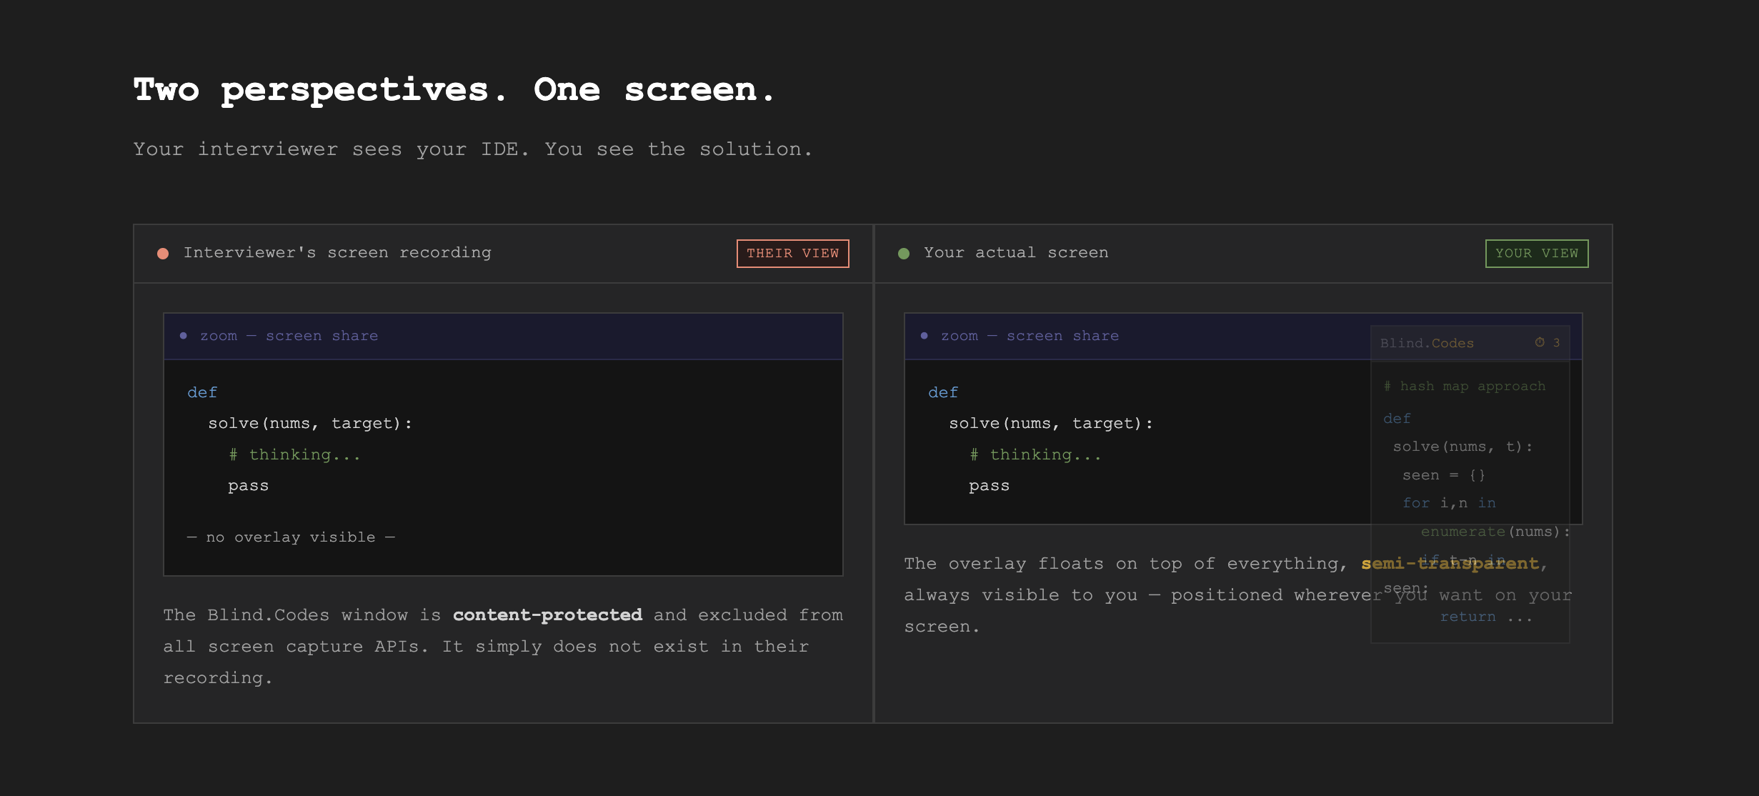Click the THEIR VIEW badge
The width and height of the screenshot is (1759, 796).
click(792, 254)
